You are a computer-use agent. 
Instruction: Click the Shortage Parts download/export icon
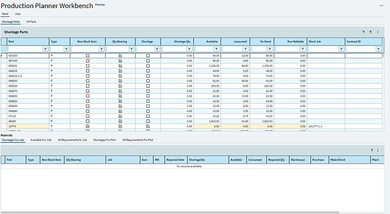[x=370, y=32]
